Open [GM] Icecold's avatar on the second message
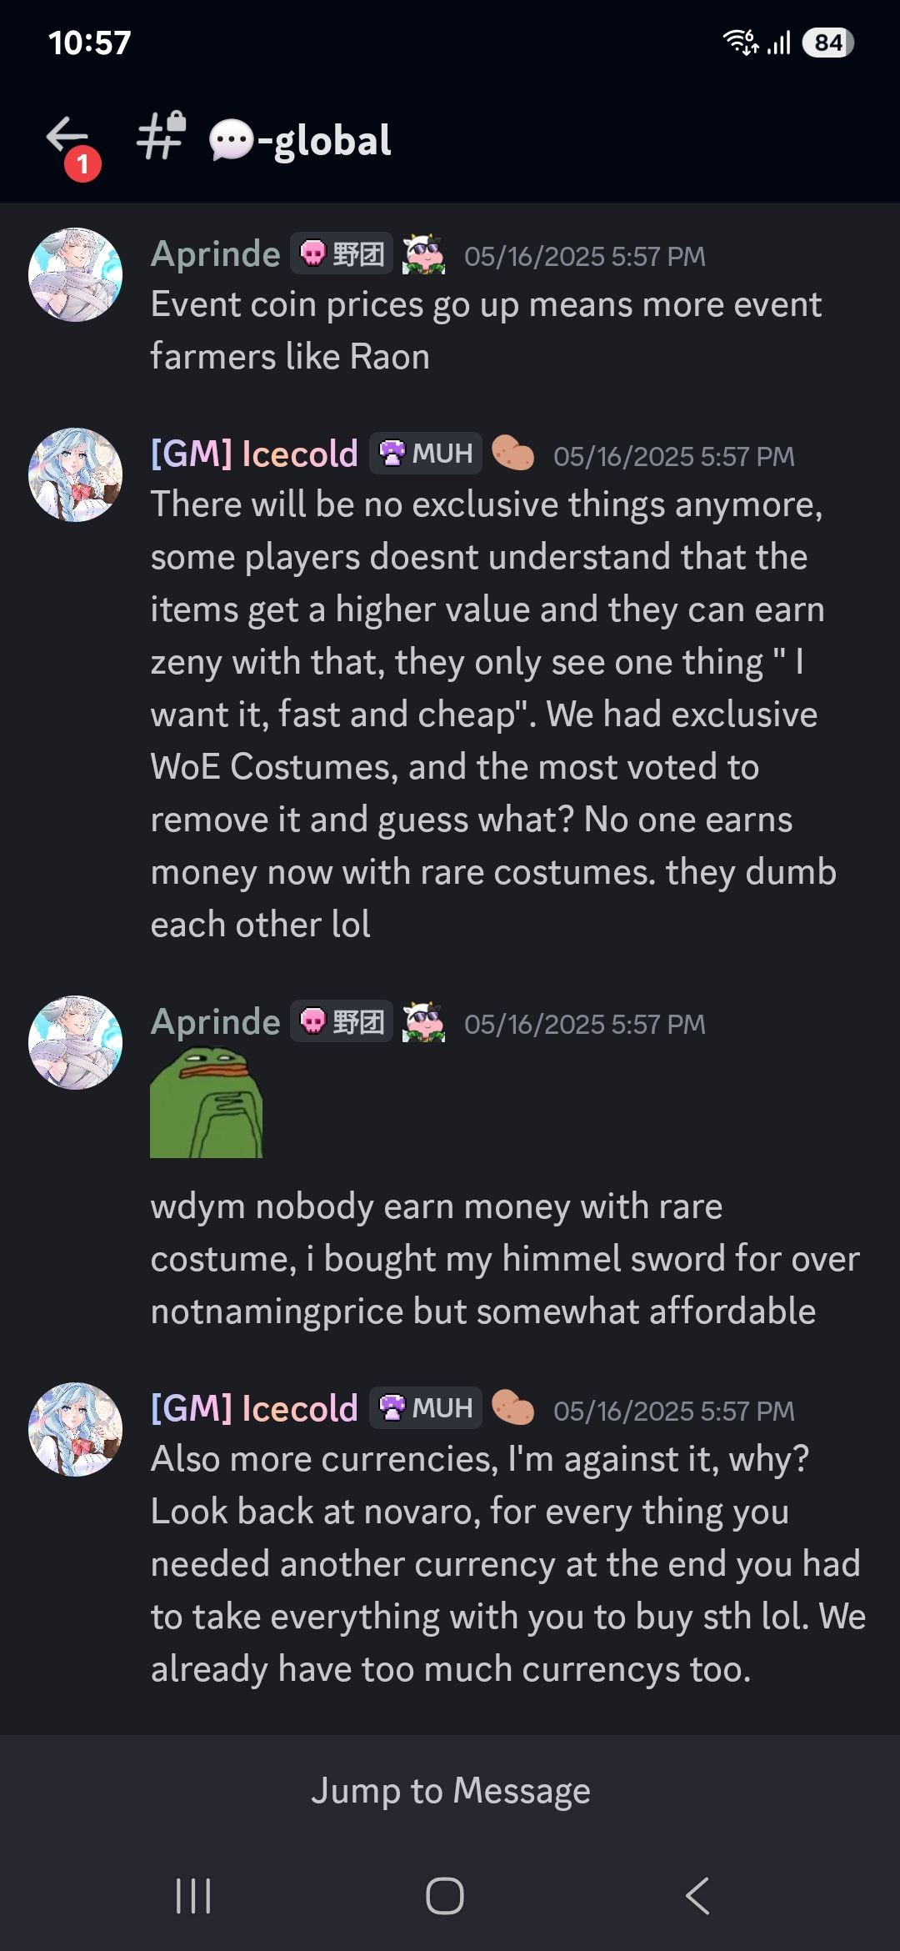This screenshot has width=900, height=1951. (75, 475)
